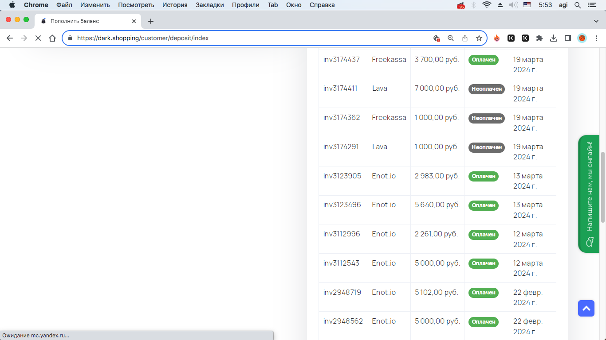Click the second K extension icon
Image resolution: width=606 pixels, height=340 pixels.
(x=525, y=38)
